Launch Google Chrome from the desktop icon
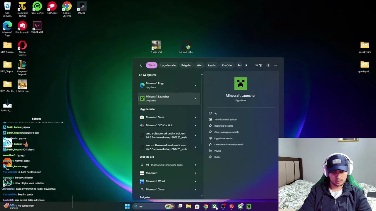The height and width of the screenshot is (211, 376). coord(67,9)
